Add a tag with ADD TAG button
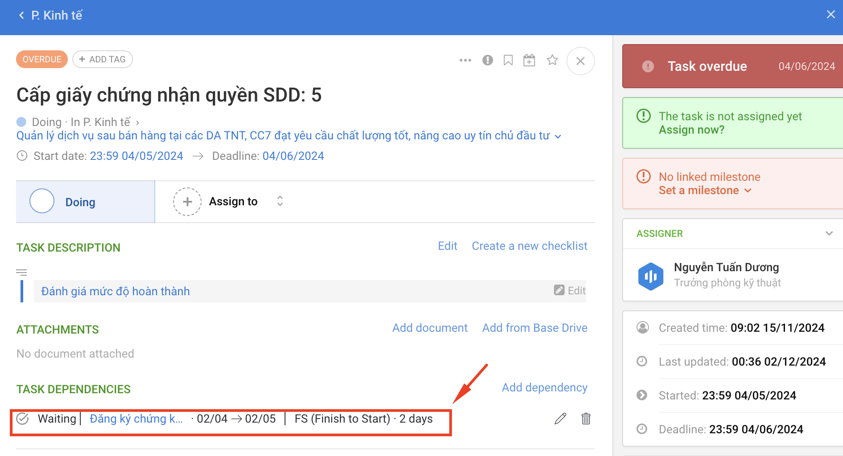The height and width of the screenshot is (456, 843). (103, 59)
